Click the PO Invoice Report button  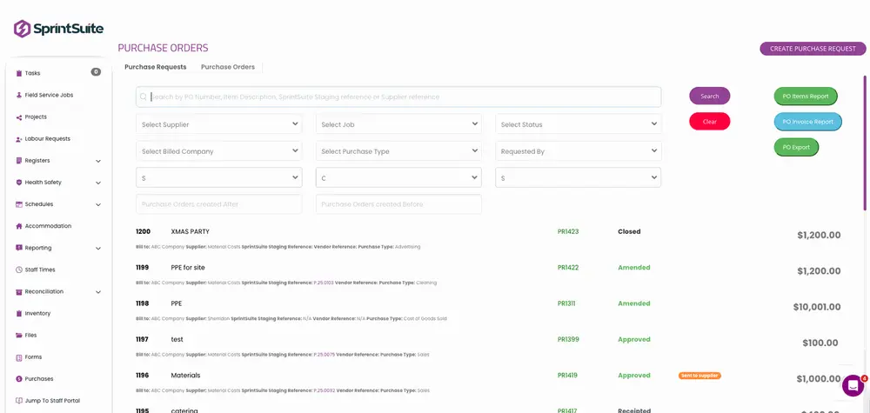click(x=808, y=122)
